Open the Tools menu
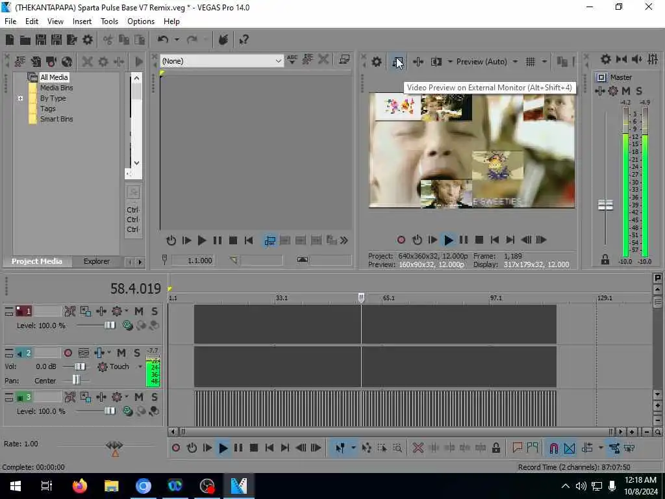 click(x=109, y=21)
